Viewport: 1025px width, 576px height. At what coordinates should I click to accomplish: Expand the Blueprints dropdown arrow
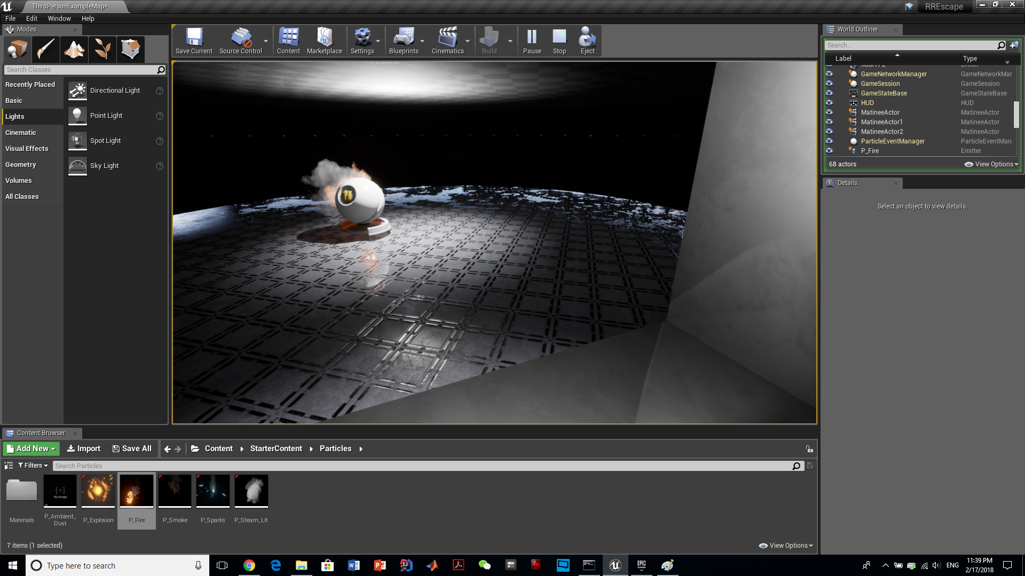pyautogui.click(x=422, y=41)
